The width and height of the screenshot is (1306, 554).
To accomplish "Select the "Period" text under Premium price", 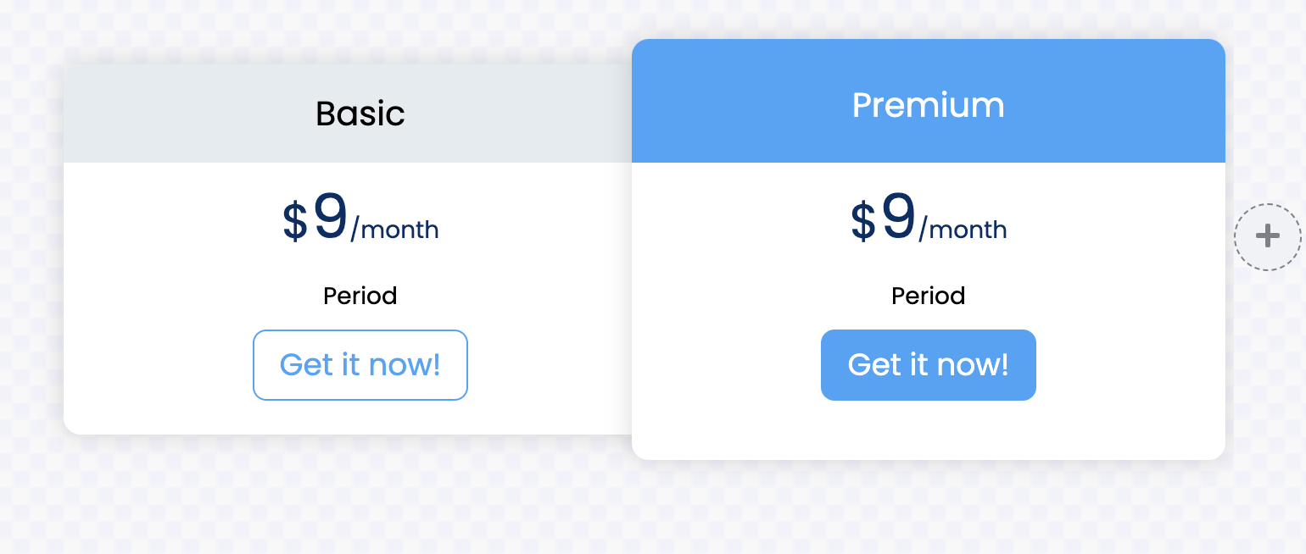I will [x=928, y=296].
